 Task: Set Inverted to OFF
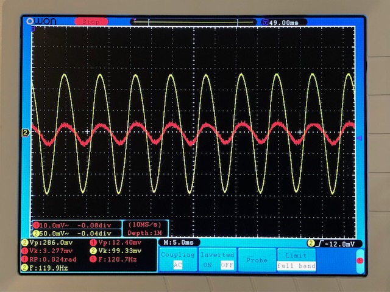point(227,265)
